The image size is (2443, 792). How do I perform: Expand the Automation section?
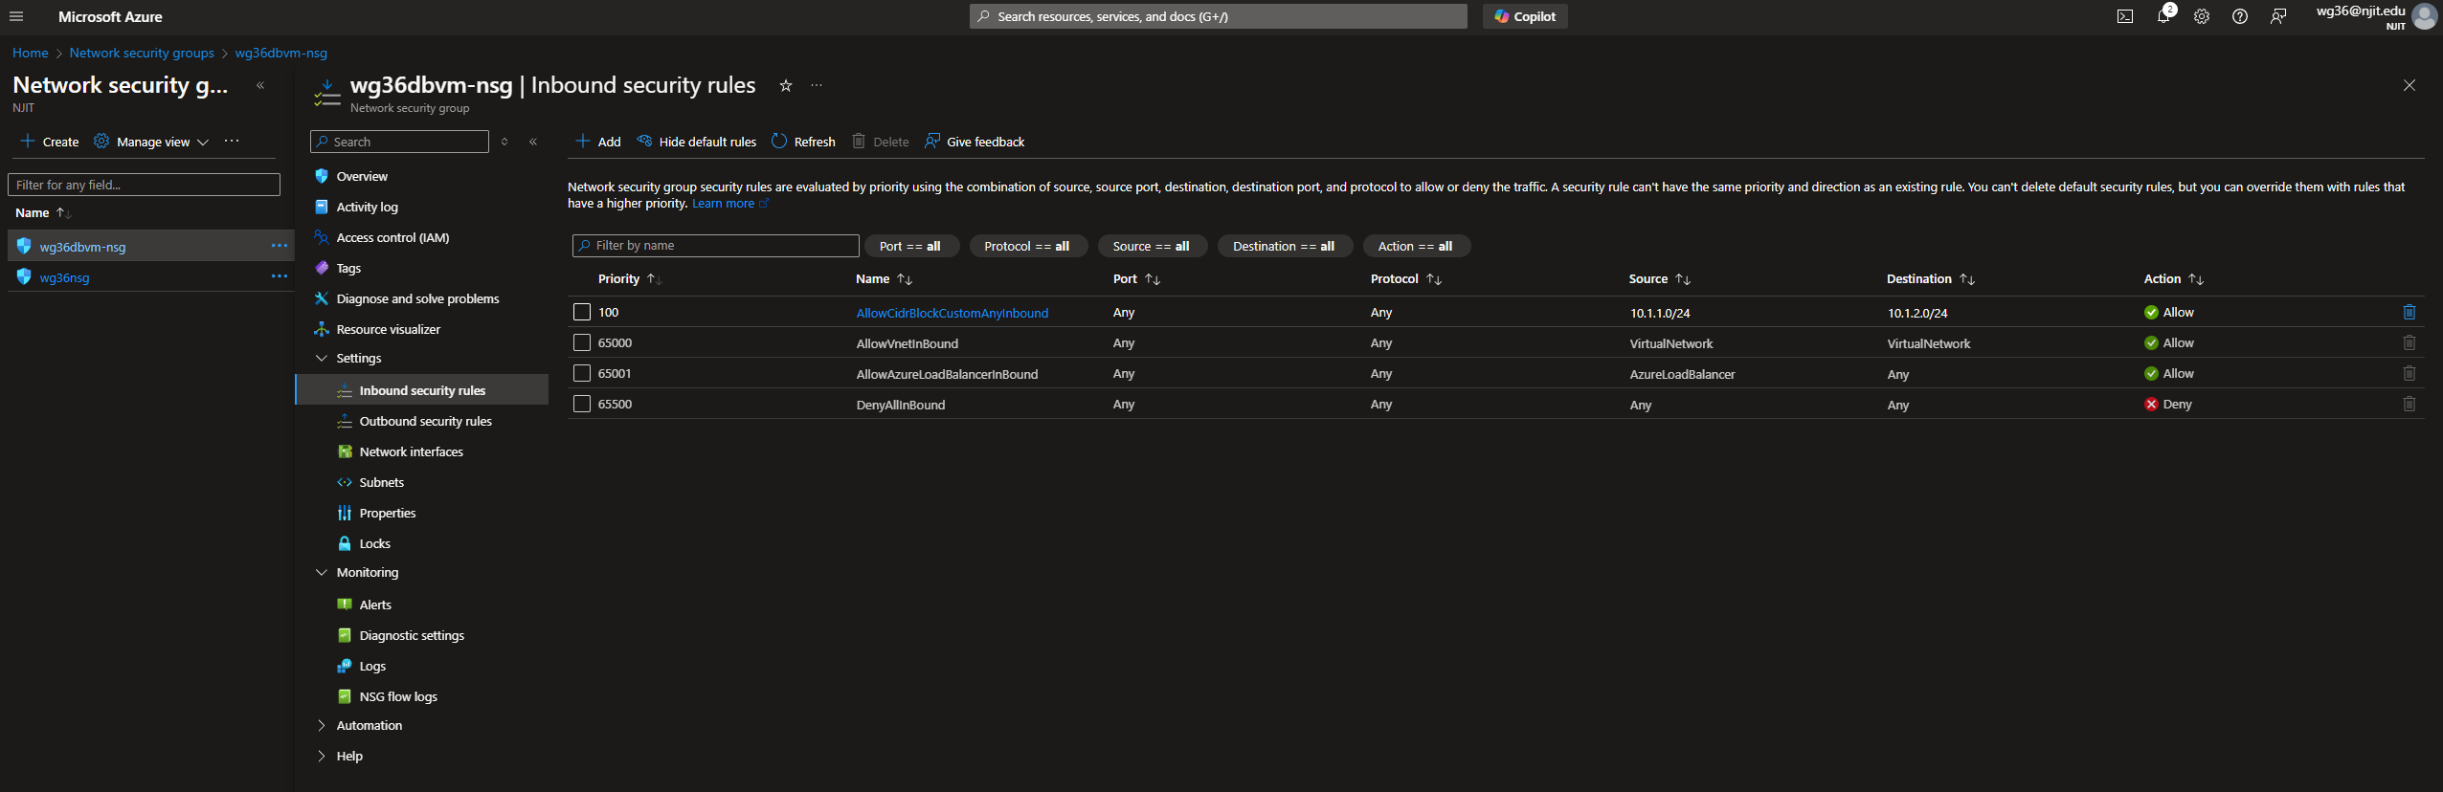coord(322,725)
